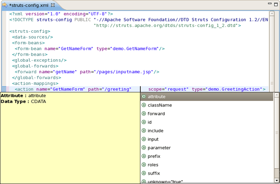Image resolution: width=280 pixels, height=184 pixels.
Task: Click the icon beside 'roles' suggestion
Action: coord(144,165)
